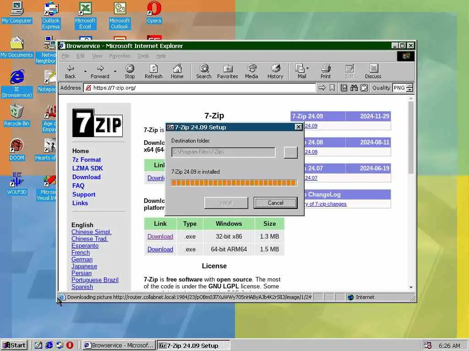Select the WOLF3D desktop shortcut
Image resolution: width=469 pixels, height=351 pixels.
[x=16, y=184]
